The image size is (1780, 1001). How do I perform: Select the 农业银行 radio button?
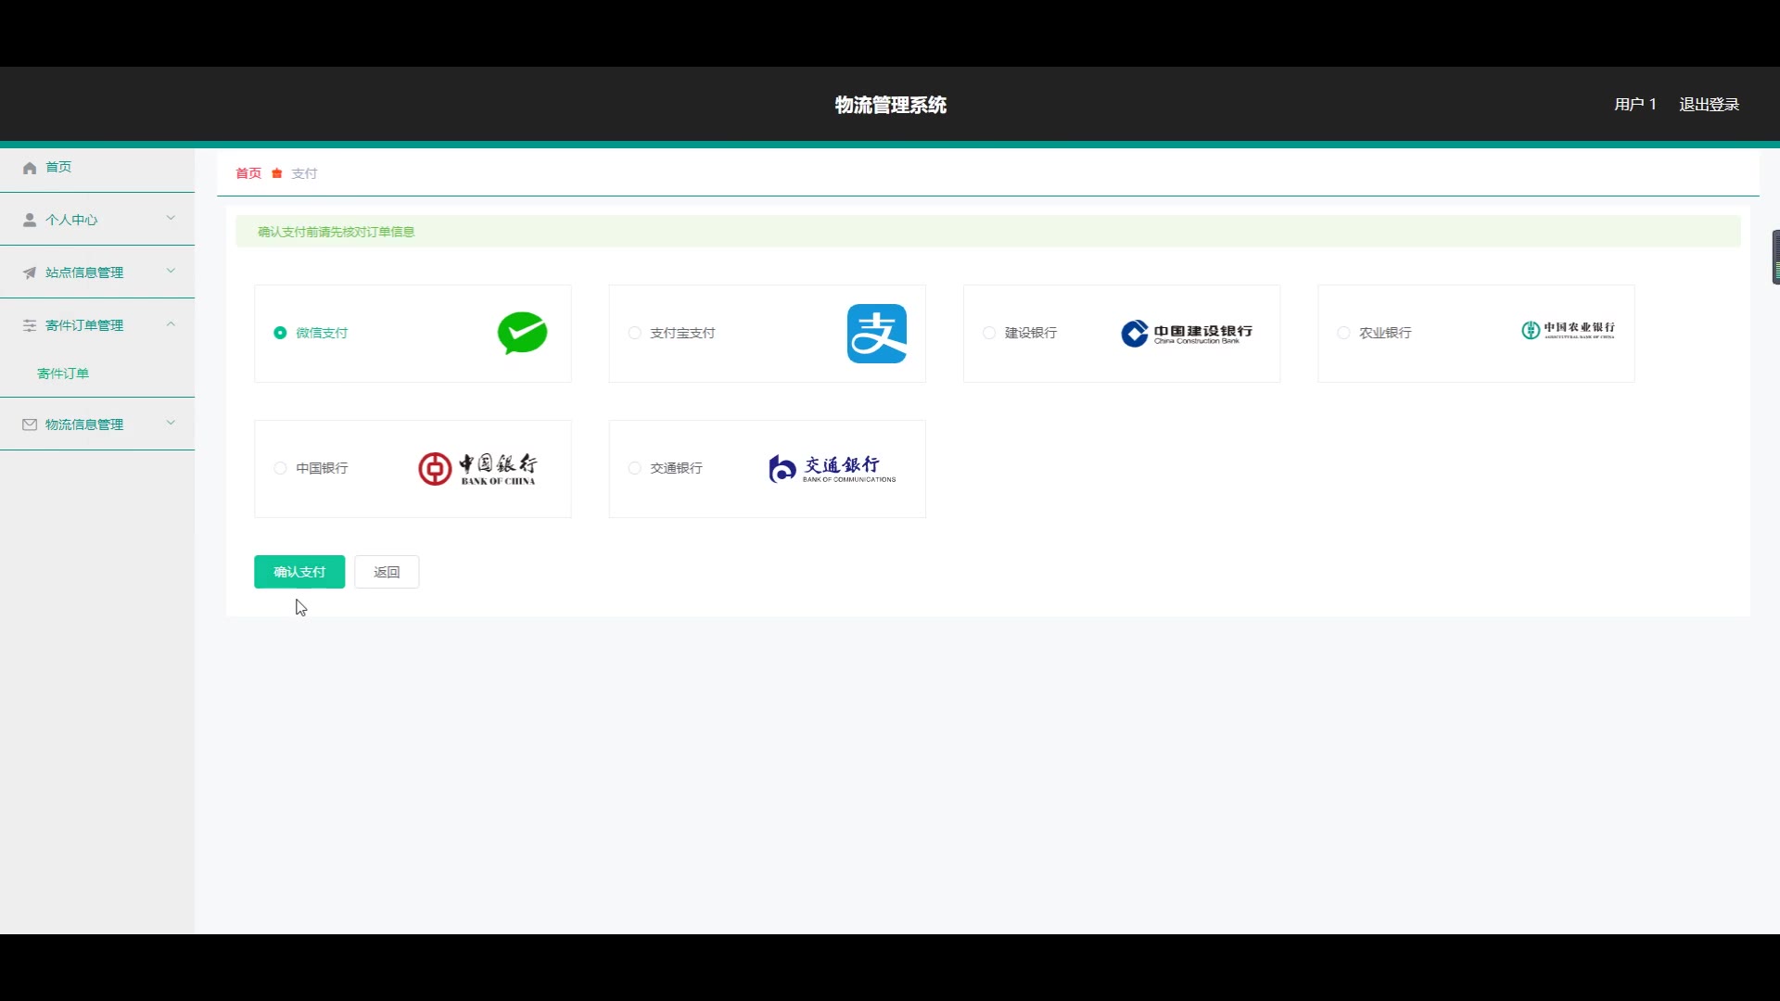click(x=1343, y=333)
